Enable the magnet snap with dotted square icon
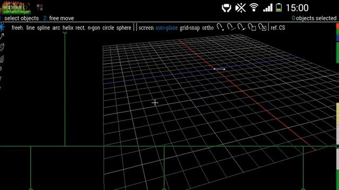Image resolution: width=339 pixels, height=190 pixels. [262, 27]
